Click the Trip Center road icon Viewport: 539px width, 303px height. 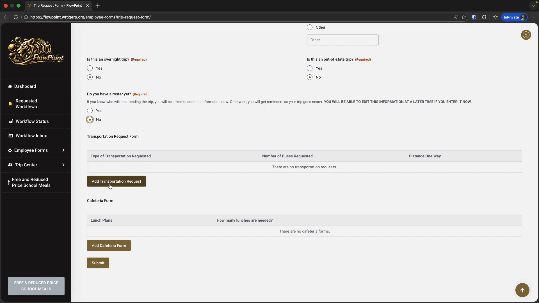pos(10,165)
